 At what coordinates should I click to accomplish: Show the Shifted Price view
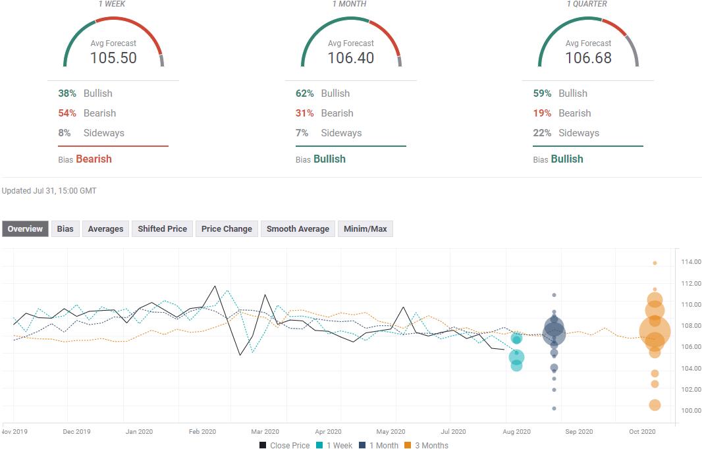[x=162, y=228]
